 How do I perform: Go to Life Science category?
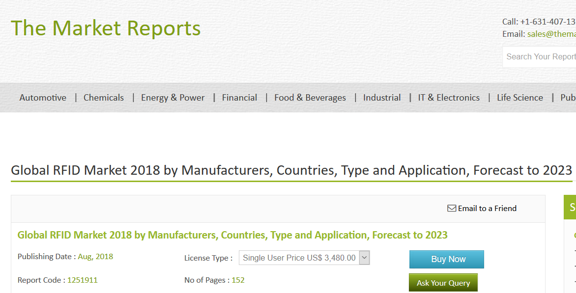pos(520,98)
